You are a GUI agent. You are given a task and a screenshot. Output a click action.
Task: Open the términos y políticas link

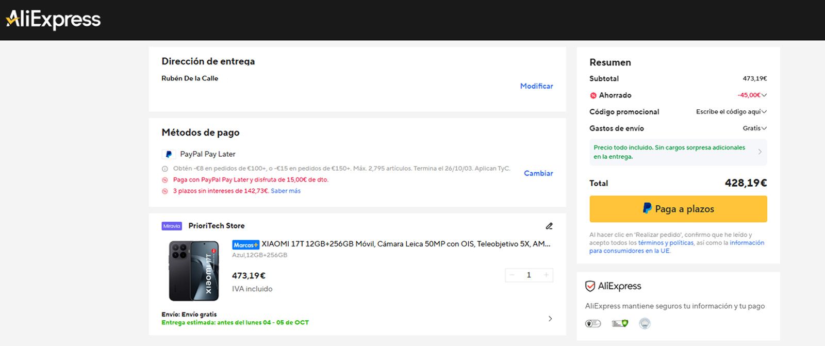(x=666, y=243)
